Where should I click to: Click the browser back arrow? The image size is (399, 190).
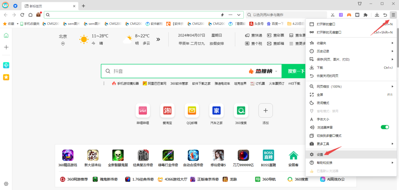[6, 15]
